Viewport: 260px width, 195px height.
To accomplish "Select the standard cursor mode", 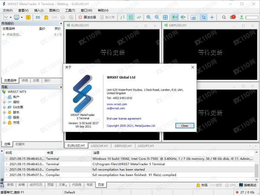I will pos(203,17).
